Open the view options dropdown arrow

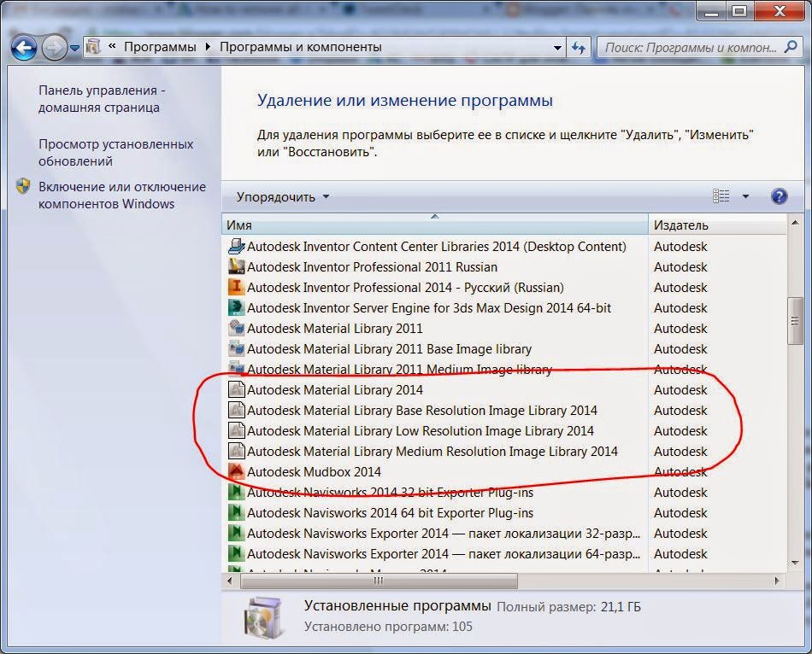745,196
